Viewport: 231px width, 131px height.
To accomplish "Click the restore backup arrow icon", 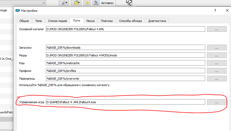I will [x=87, y=3].
